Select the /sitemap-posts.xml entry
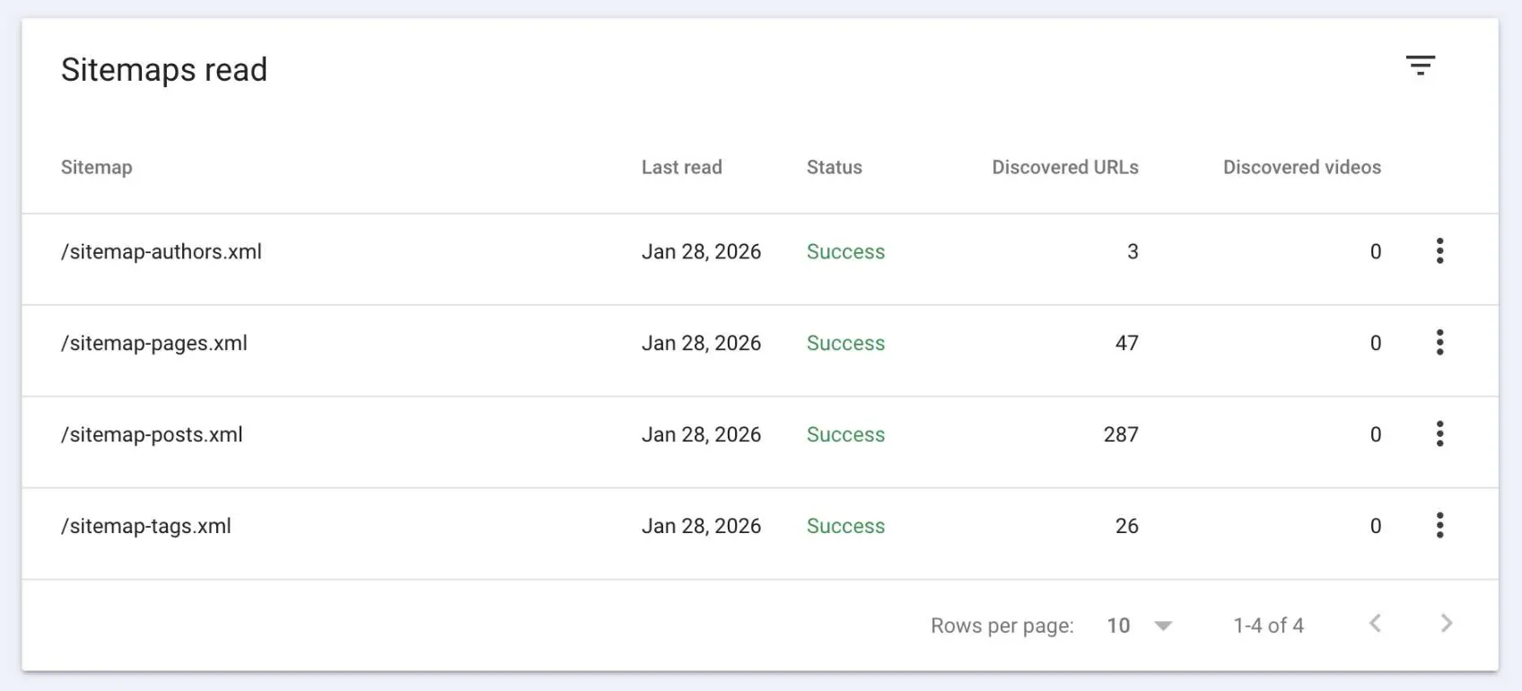This screenshot has height=691, width=1522. pyautogui.click(x=152, y=435)
